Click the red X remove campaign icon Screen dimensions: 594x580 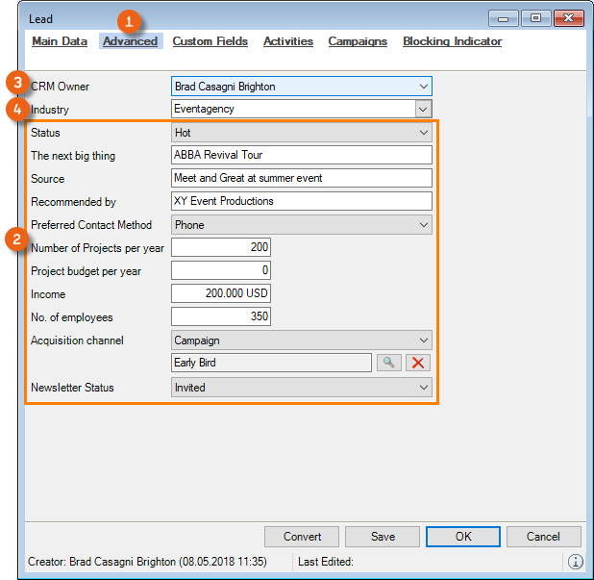(418, 363)
